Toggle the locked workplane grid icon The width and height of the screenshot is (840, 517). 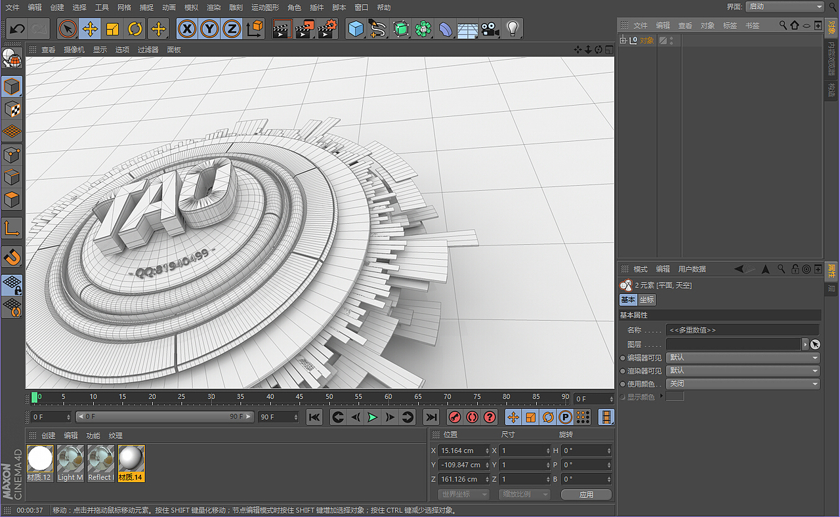[12, 285]
